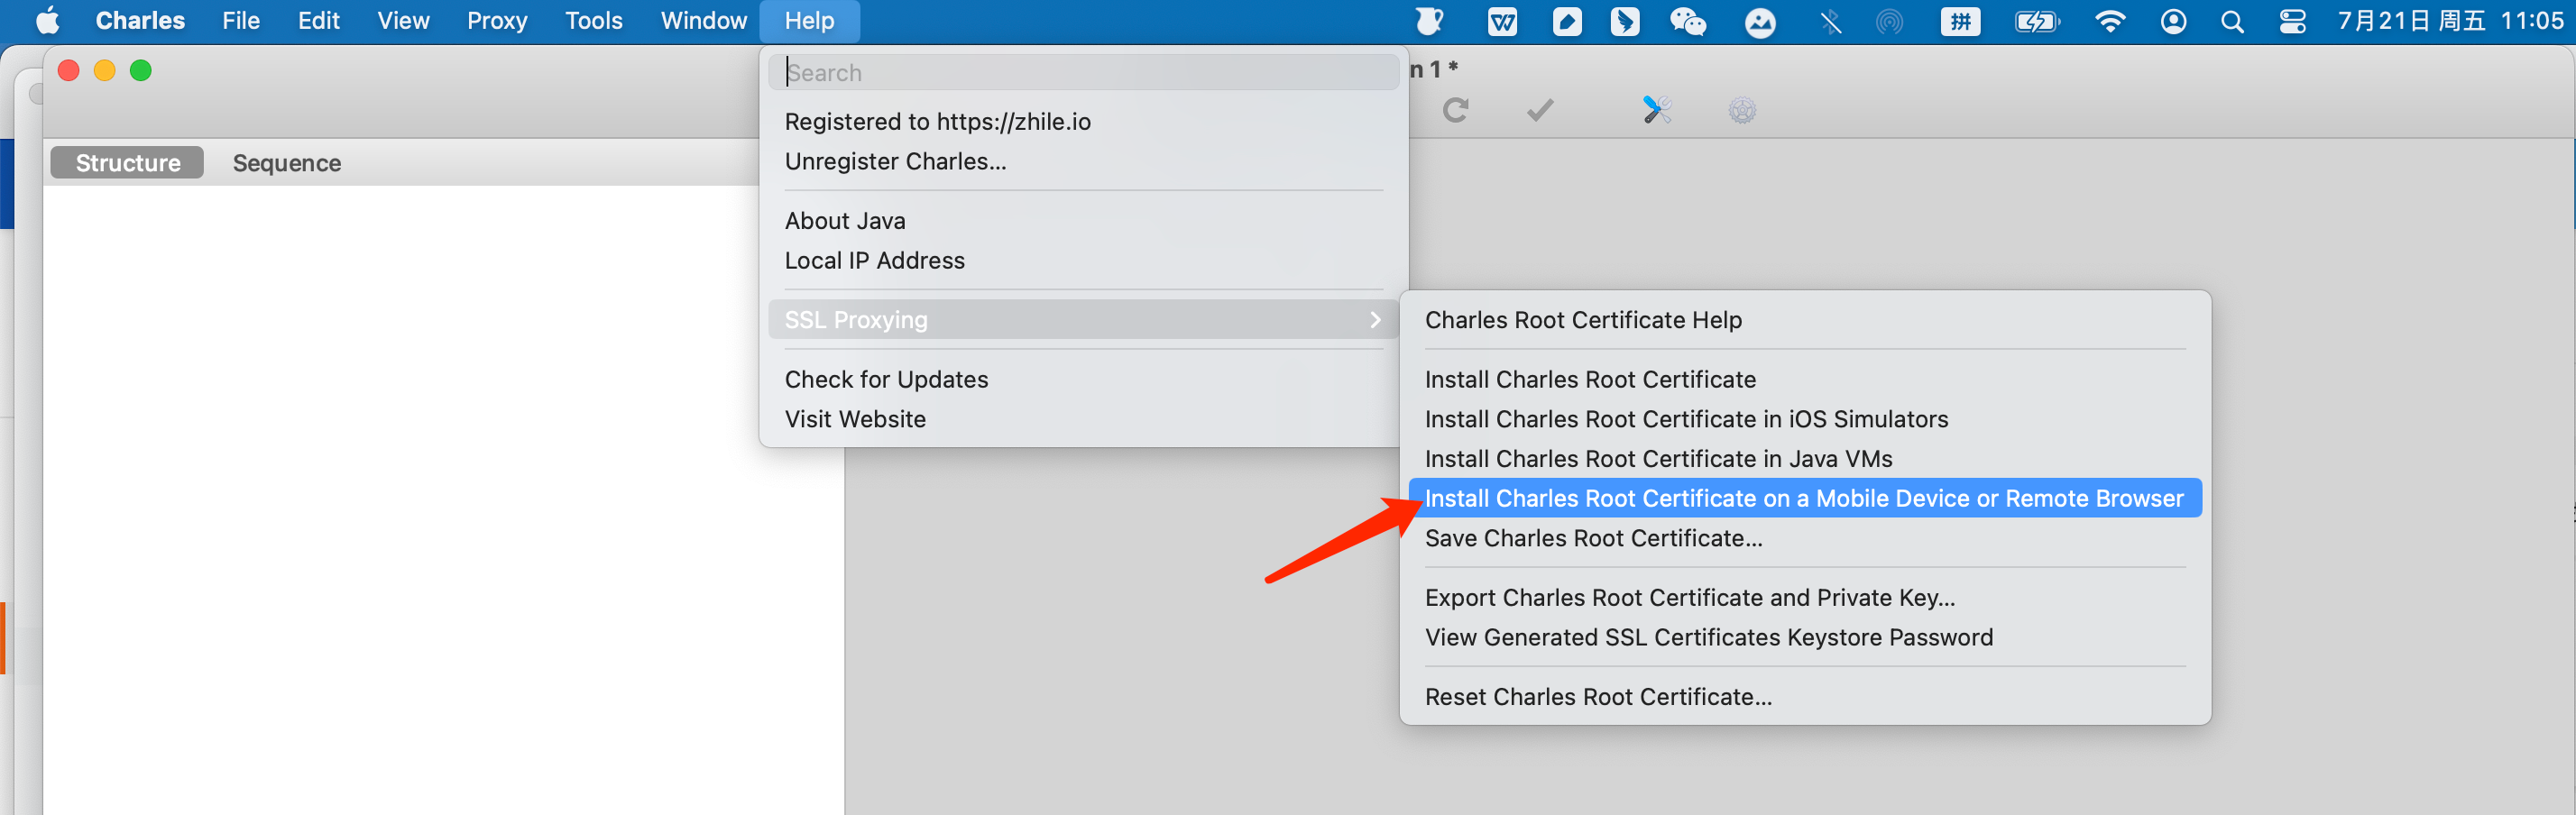
Task: Click the Repeat (refresh arrow) toolbar icon
Action: (1456, 110)
